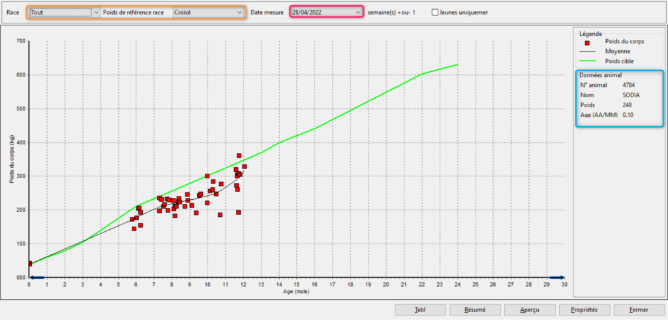Click the animal name SODIA
The image size is (668, 320).
(x=631, y=95)
